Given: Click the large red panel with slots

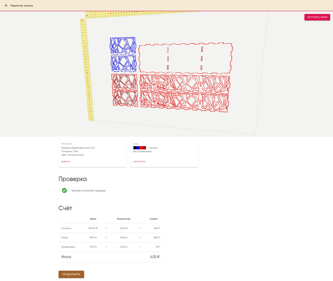Looking at the screenshot, I should coord(186,58).
